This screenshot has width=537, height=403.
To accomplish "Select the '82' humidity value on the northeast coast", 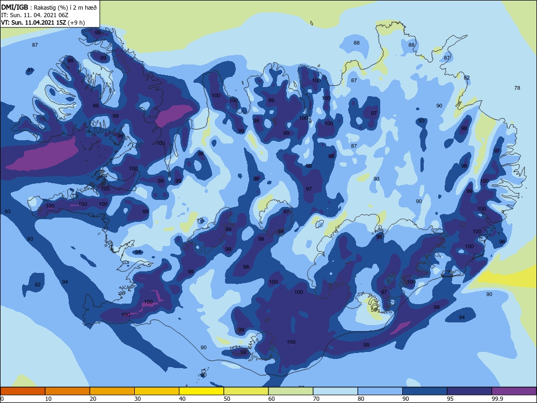I will pos(467,78).
